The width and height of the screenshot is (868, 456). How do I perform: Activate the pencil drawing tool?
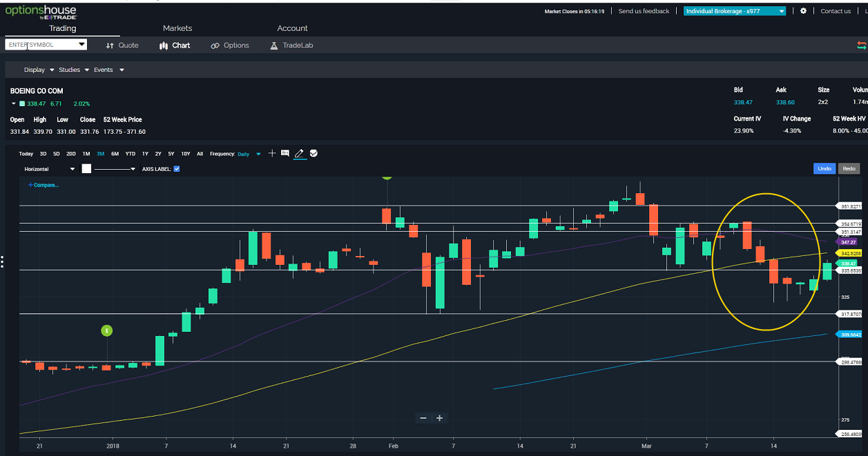click(300, 154)
